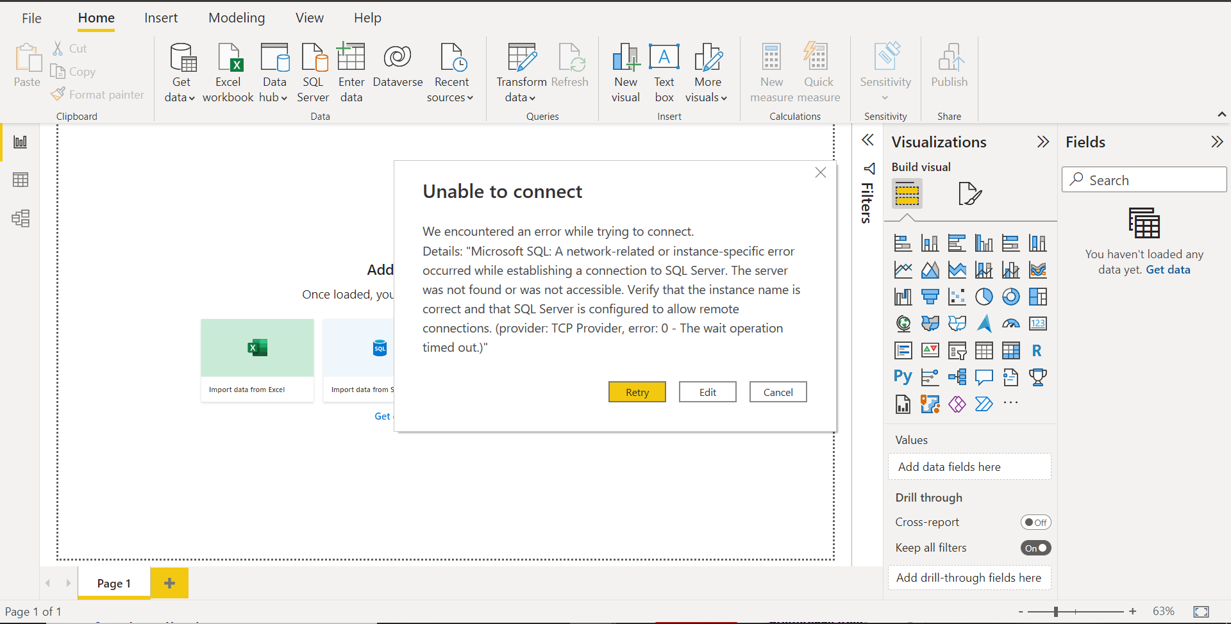This screenshot has height=624, width=1231.
Task: Open the View ribbon tab
Action: 310,18
